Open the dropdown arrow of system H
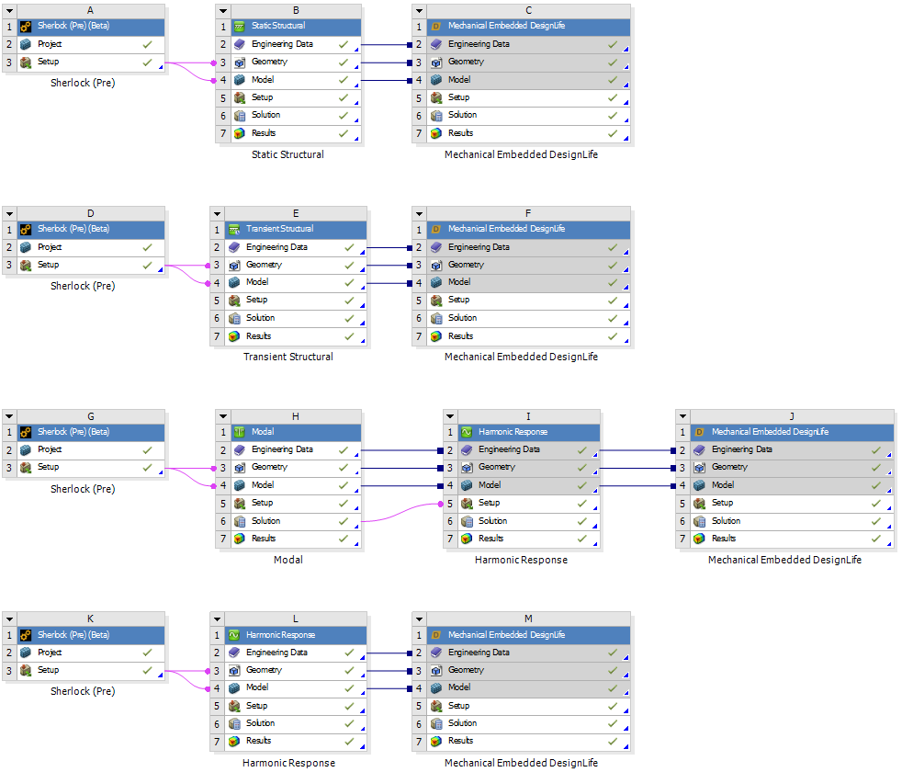The height and width of the screenshot is (772, 902). (223, 416)
